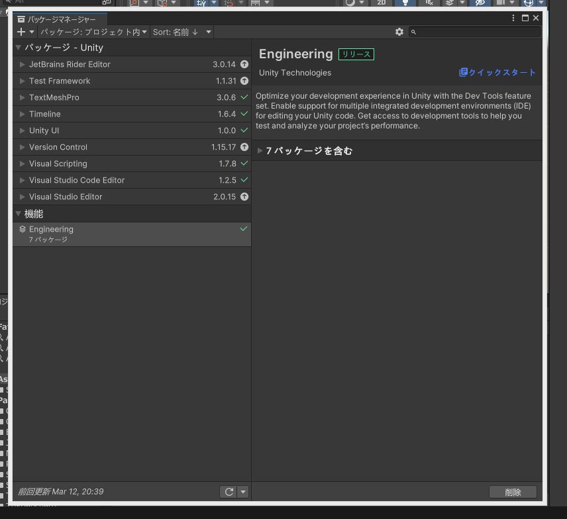Expand the Timeline row arrow
This screenshot has width=567, height=519.
point(22,114)
